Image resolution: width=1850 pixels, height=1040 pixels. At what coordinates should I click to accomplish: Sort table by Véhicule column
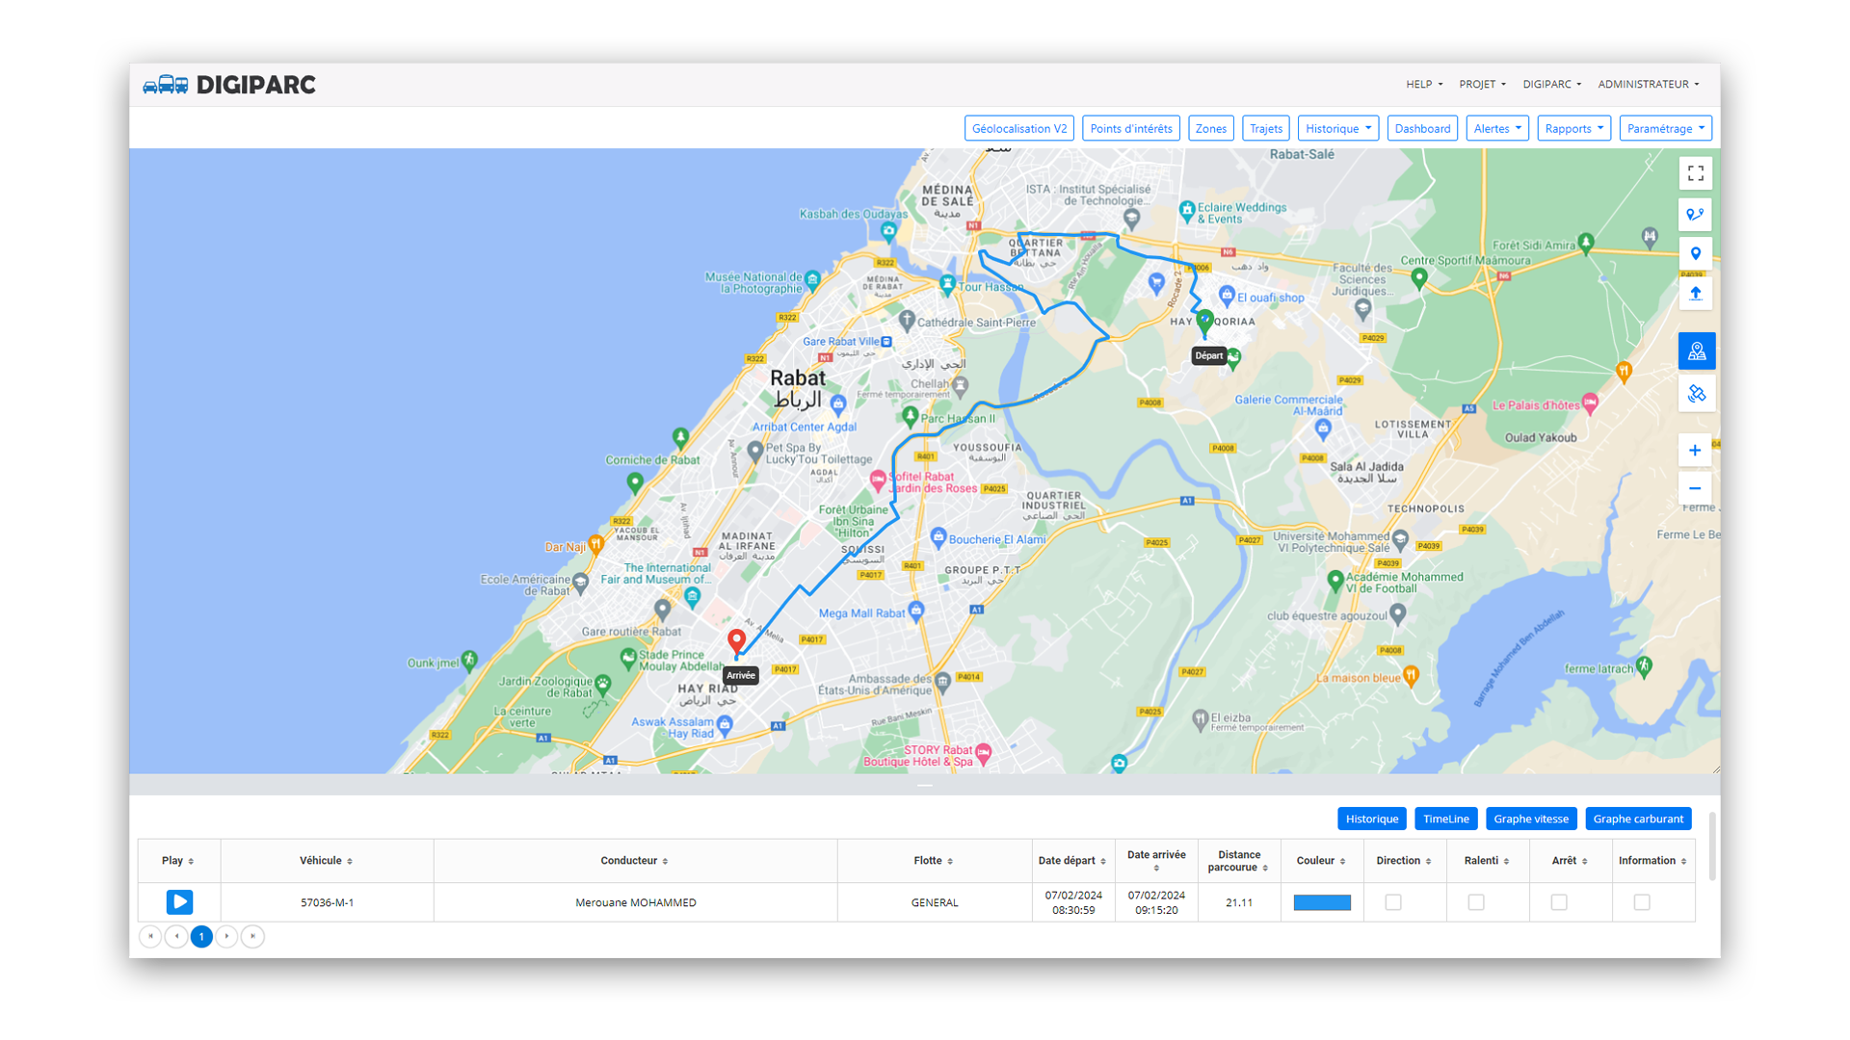point(327,861)
